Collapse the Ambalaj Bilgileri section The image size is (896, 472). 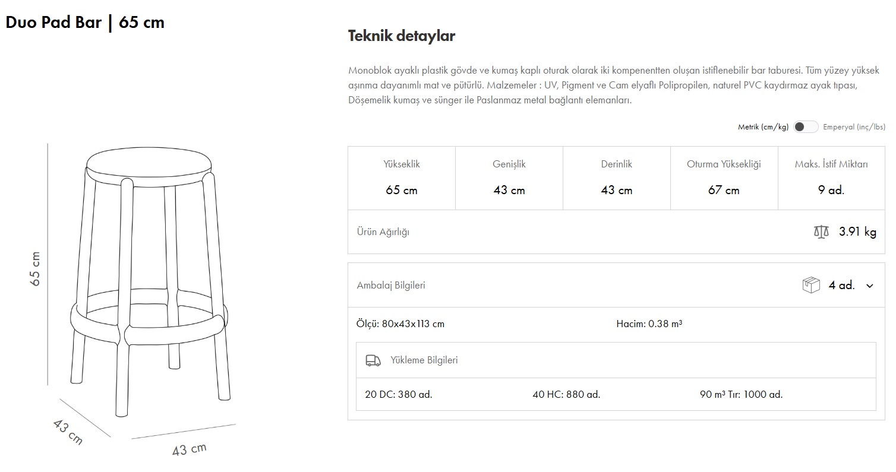tap(391, 286)
